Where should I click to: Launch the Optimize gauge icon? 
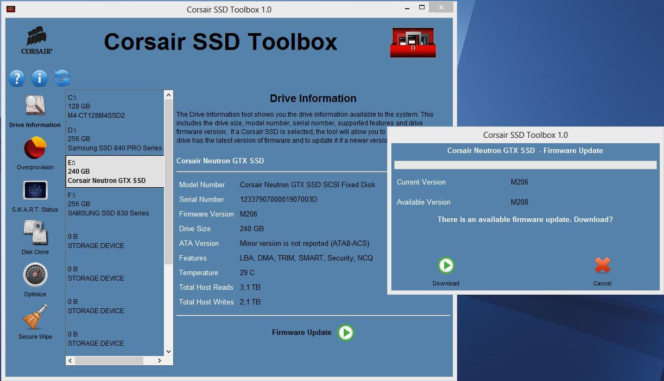tap(35, 275)
